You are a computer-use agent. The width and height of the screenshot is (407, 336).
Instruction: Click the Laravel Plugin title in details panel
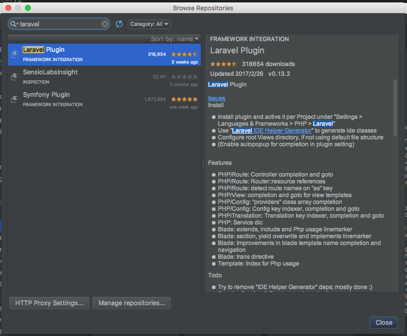click(237, 50)
